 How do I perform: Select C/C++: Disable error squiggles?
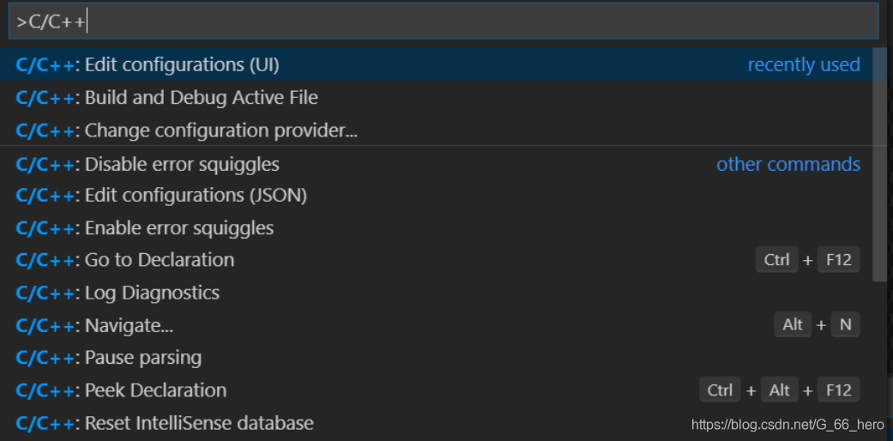pyautogui.click(x=148, y=164)
